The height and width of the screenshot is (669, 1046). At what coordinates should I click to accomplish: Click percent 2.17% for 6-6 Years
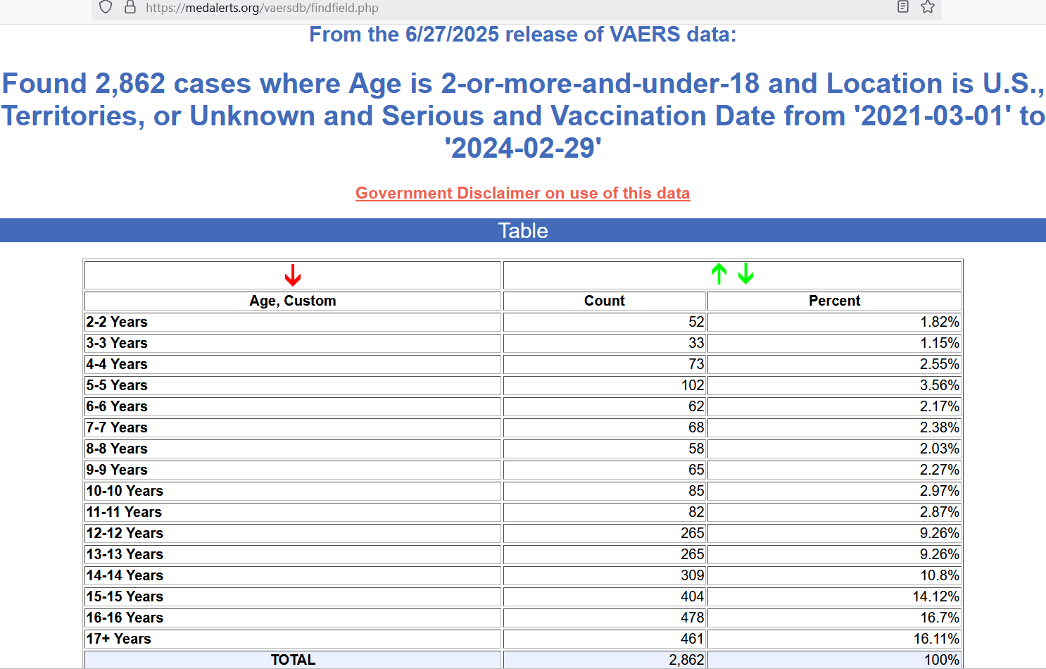point(940,406)
